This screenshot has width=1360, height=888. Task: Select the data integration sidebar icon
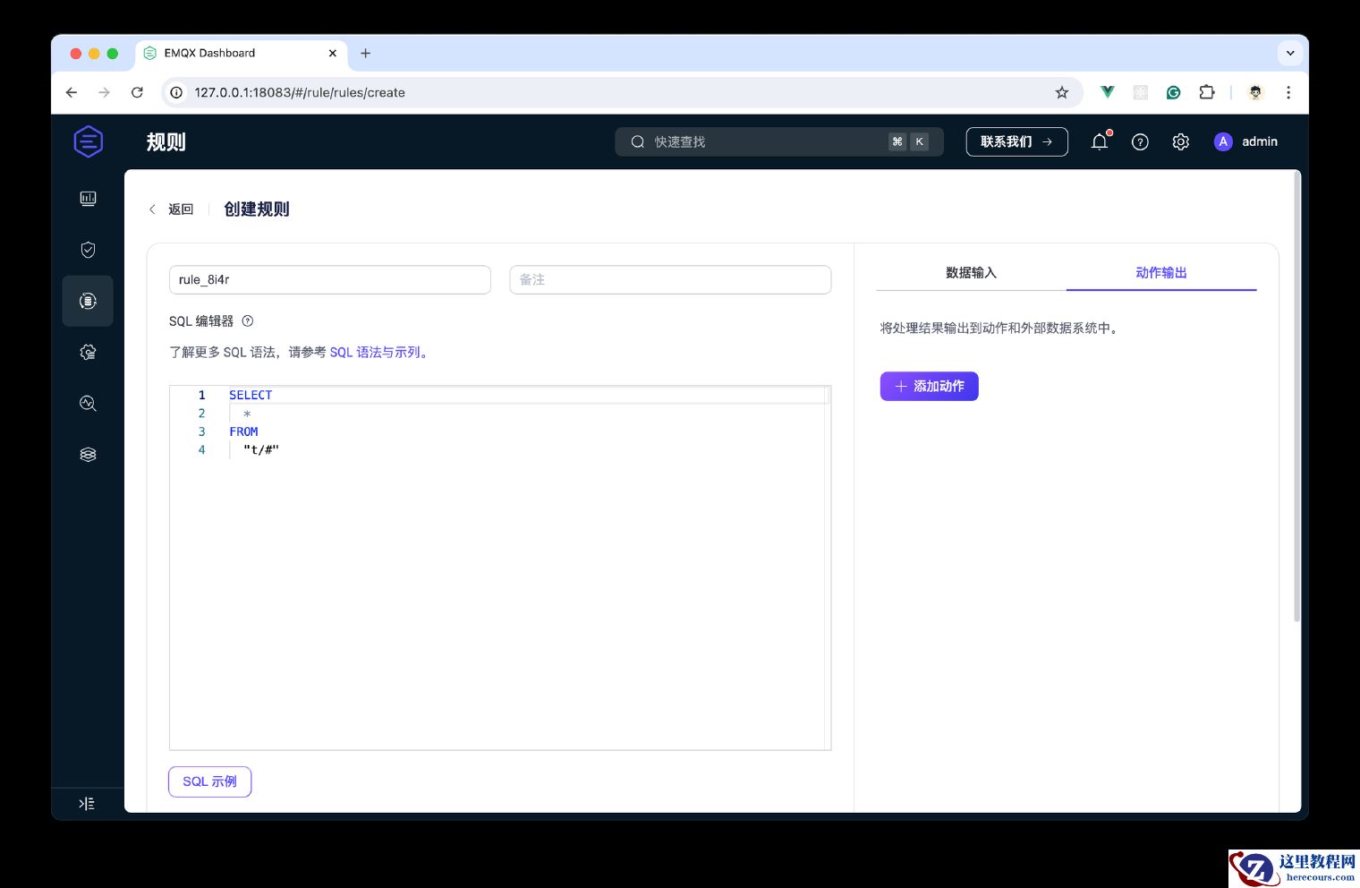click(87, 301)
